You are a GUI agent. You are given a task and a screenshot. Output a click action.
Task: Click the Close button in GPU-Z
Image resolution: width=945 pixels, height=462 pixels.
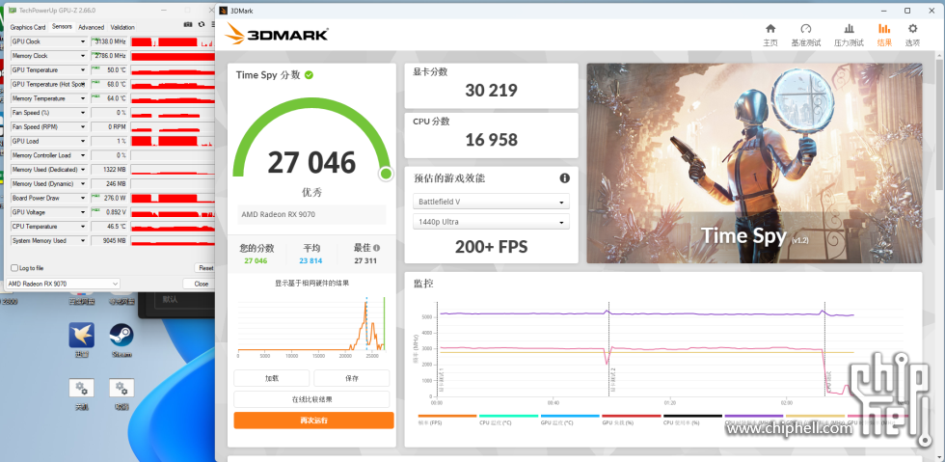201,284
